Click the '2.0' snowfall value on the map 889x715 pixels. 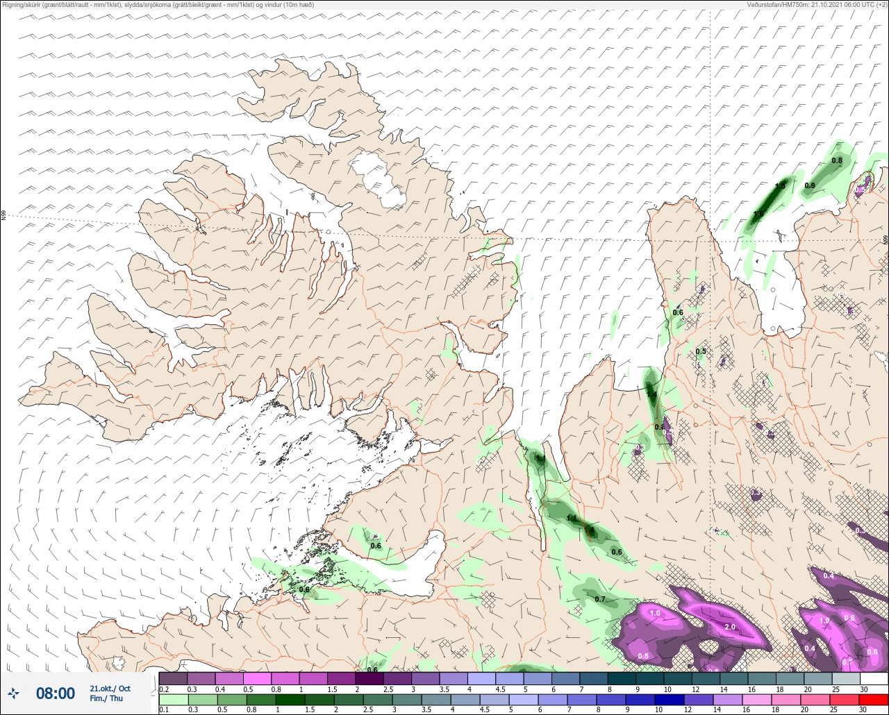coord(730,627)
